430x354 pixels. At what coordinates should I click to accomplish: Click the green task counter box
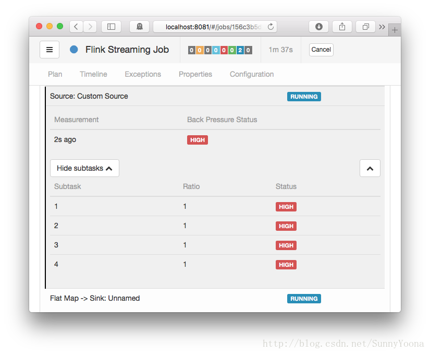(232, 50)
